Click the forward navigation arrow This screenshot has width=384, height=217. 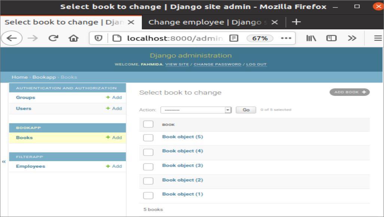[33, 38]
